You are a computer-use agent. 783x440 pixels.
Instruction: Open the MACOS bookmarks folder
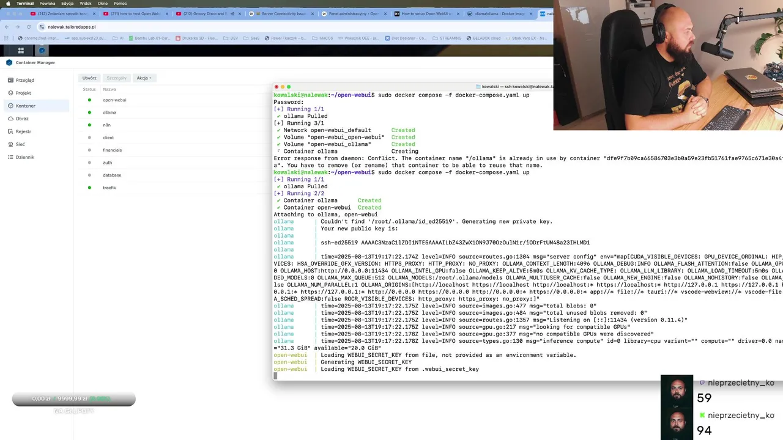click(x=324, y=38)
